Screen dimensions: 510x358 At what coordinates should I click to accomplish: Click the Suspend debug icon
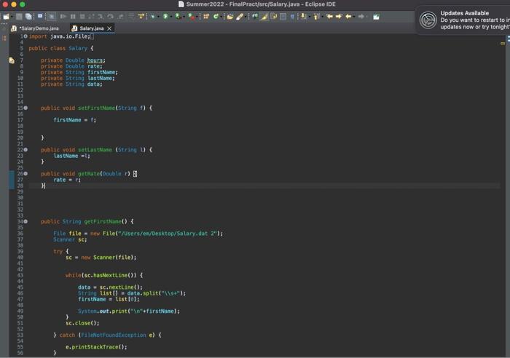[x=73, y=16]
